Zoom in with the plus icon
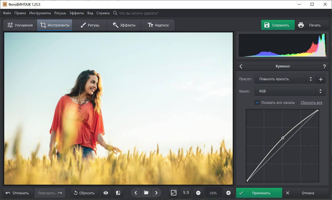Viewport: 332px width, 200px height. click(228, 193)
